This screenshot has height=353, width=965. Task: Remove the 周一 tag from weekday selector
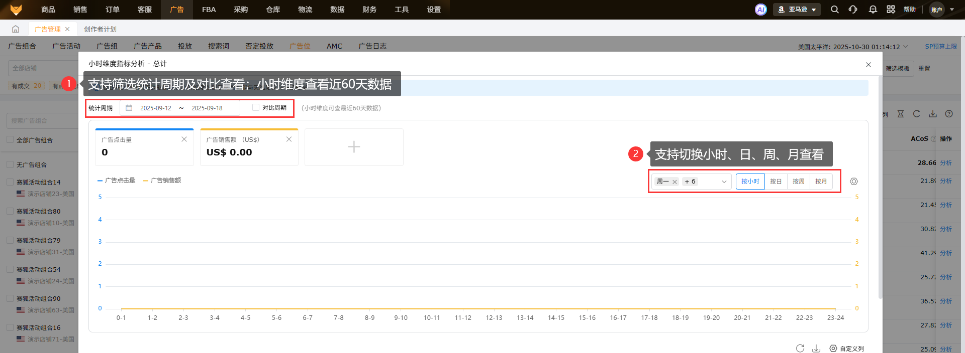pyautogui.click(x=675, y=182)
